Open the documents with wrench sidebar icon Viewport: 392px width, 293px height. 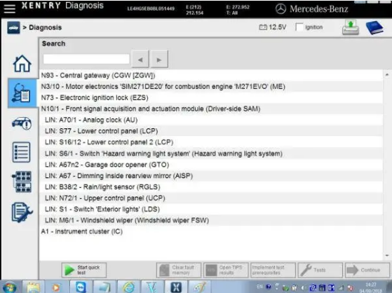22,212
